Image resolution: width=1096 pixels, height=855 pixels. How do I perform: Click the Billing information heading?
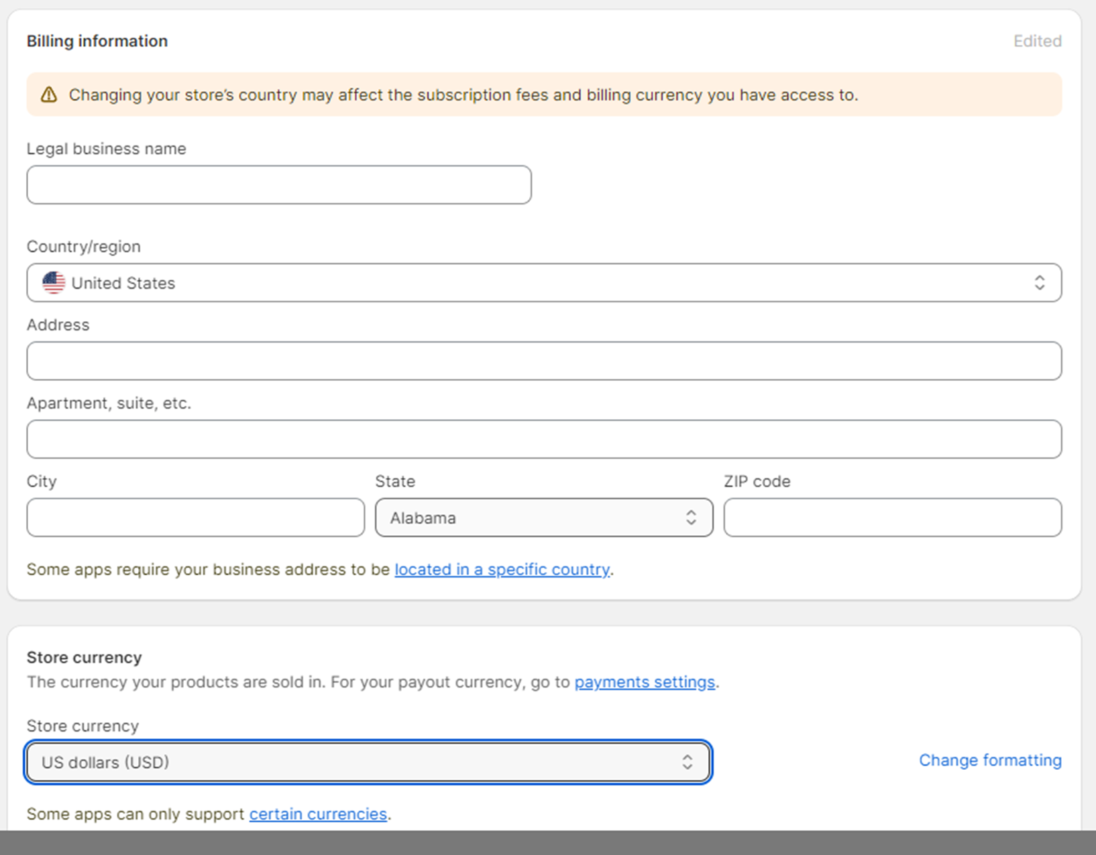coord(97,41)
